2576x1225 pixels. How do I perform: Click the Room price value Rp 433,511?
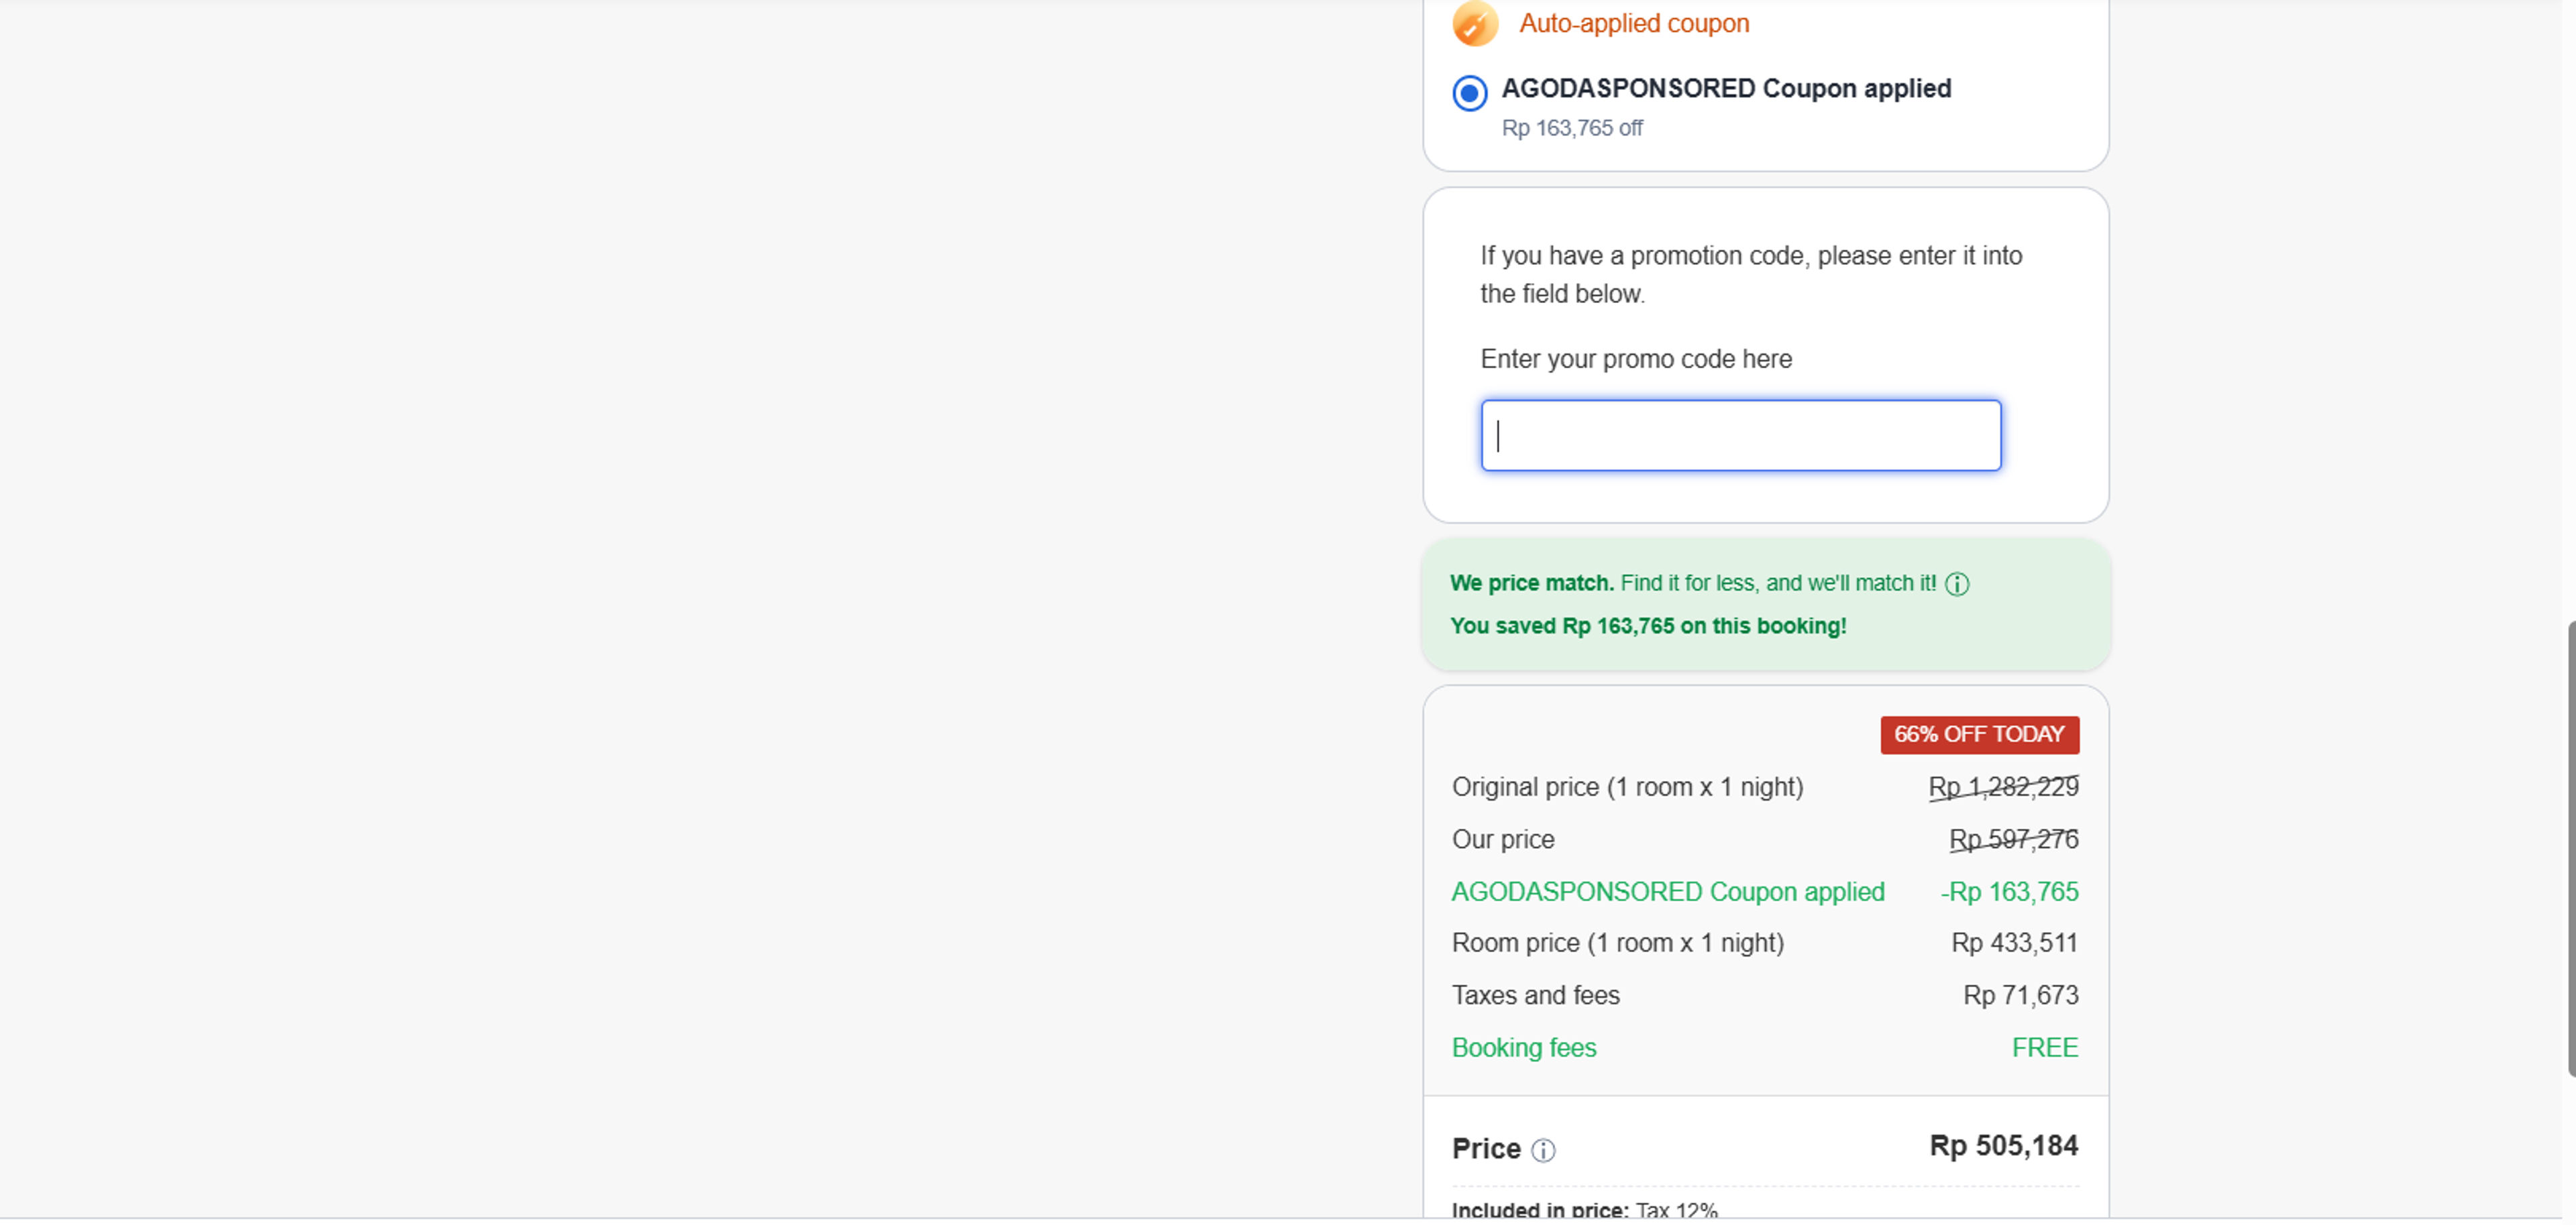pos(2014,943)
